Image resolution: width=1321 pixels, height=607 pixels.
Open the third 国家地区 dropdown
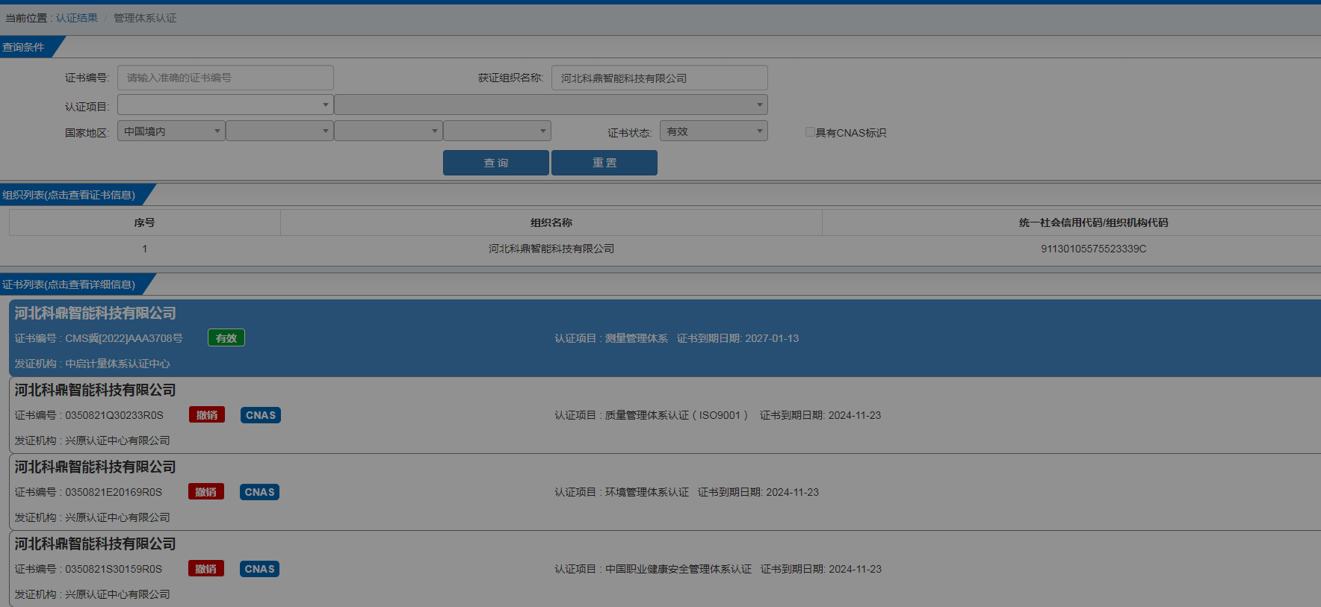(389, 131)
